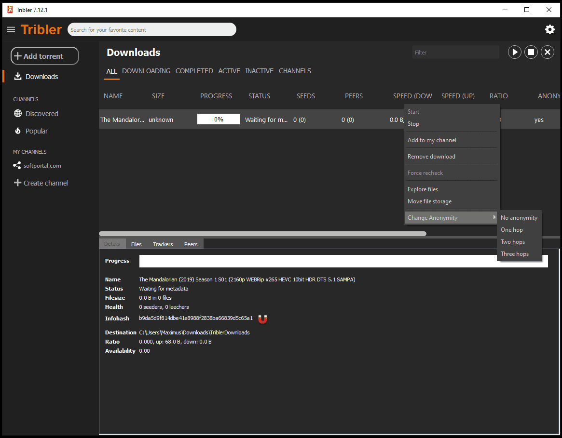Sort by SEEDS column header
562x438 pixels.
coord(306,96)
